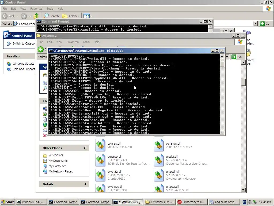The image size is (274, 206).
Task: Open Back history dropdown in Control Panel
Action: (x=18, y=16)
